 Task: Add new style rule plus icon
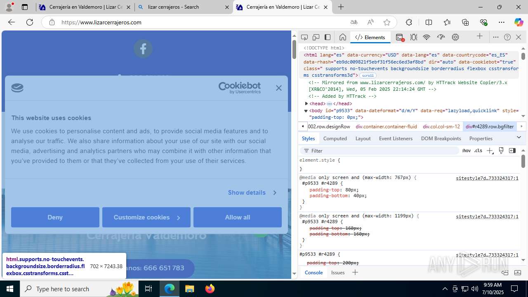[x=490, y=151]
